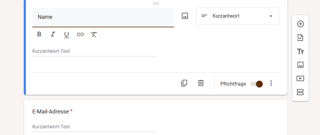This screenshot has width=320, height=135.
Task: Apply bold formatting to question title
Action: point(39,34)
